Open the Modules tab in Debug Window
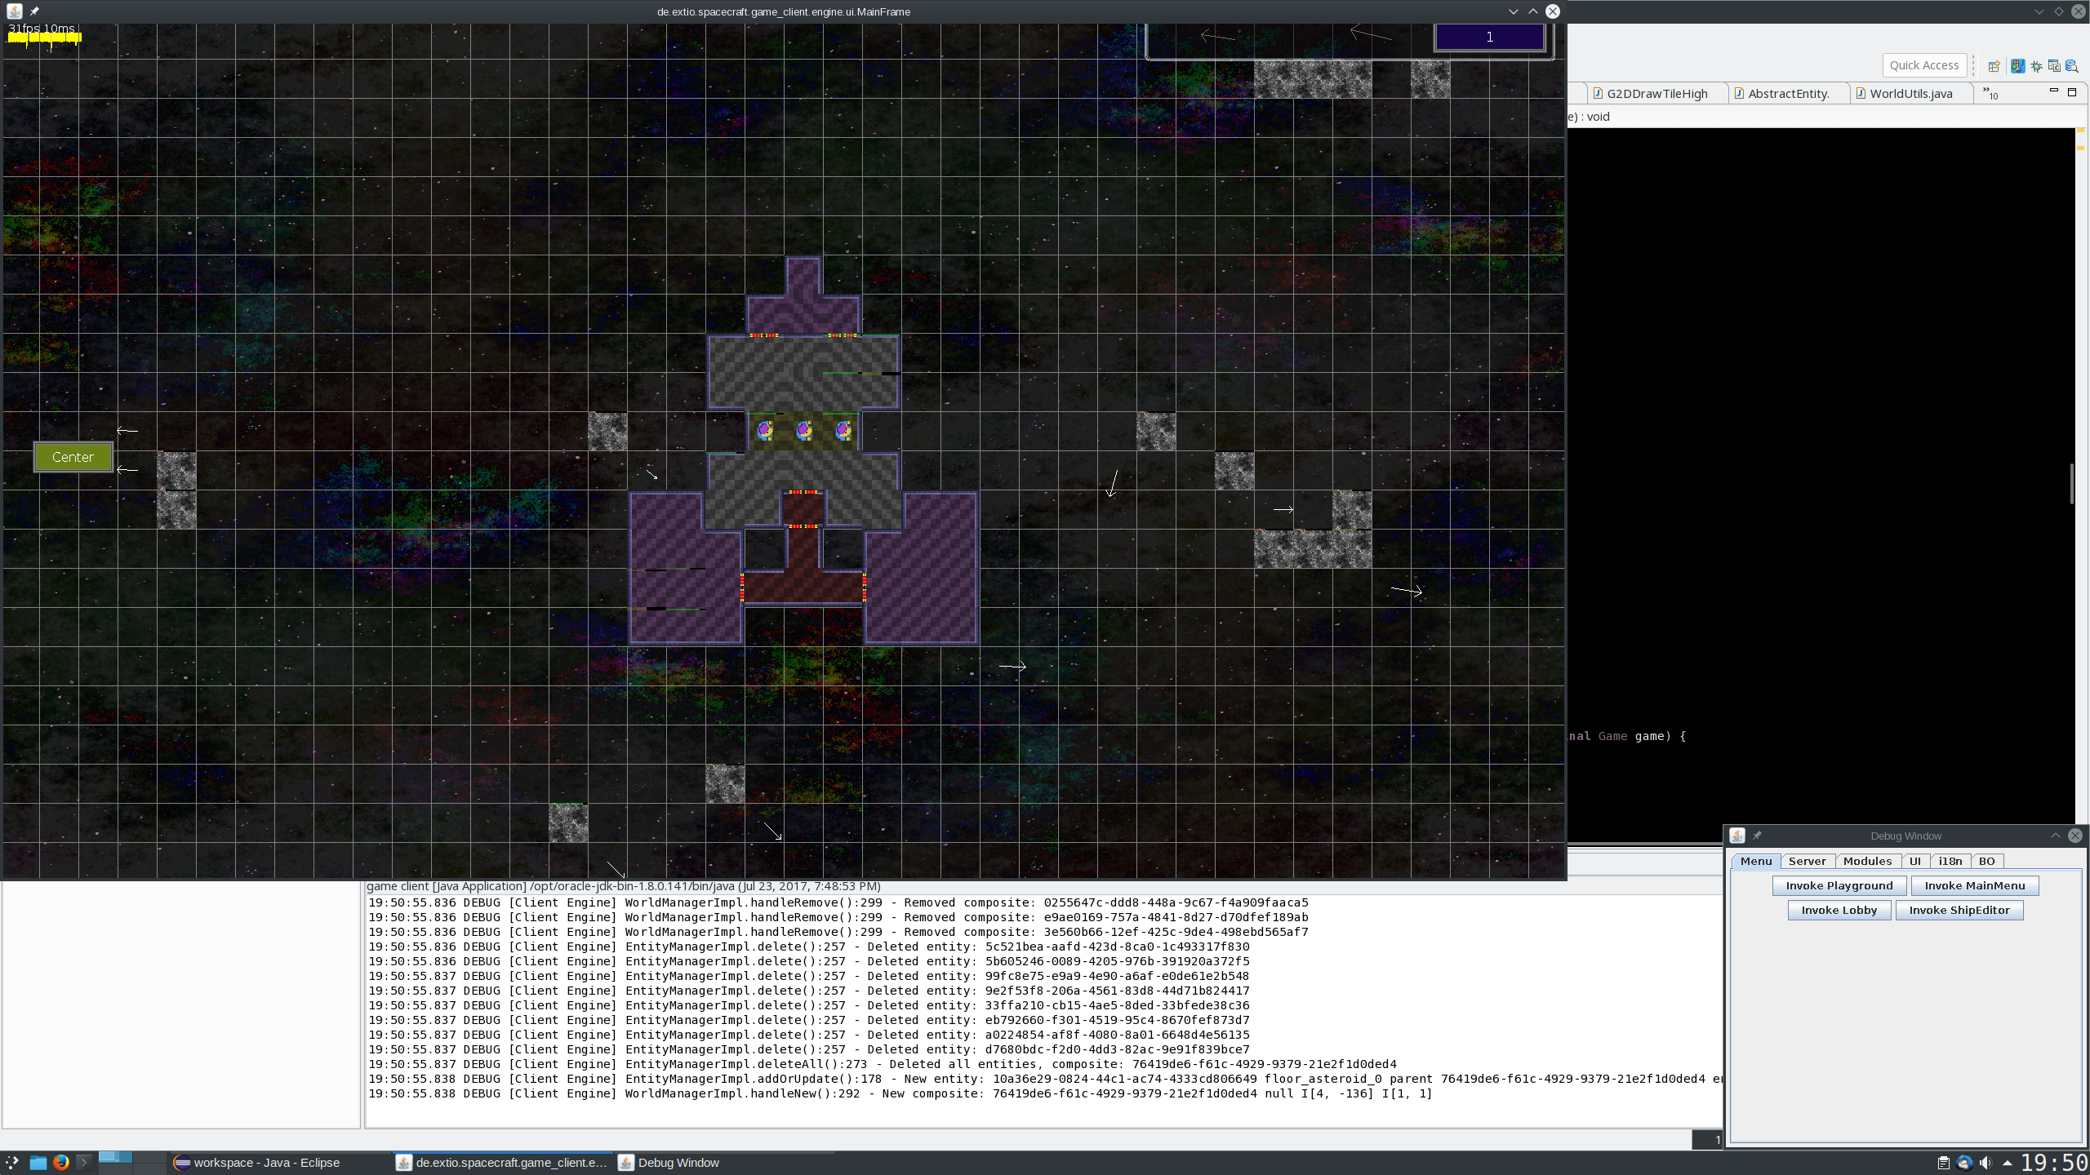The image size is (2090, 1175). pos(1867,861)
